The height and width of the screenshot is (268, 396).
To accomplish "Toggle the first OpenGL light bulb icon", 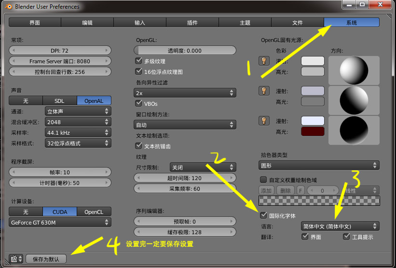I will [264, 61].
